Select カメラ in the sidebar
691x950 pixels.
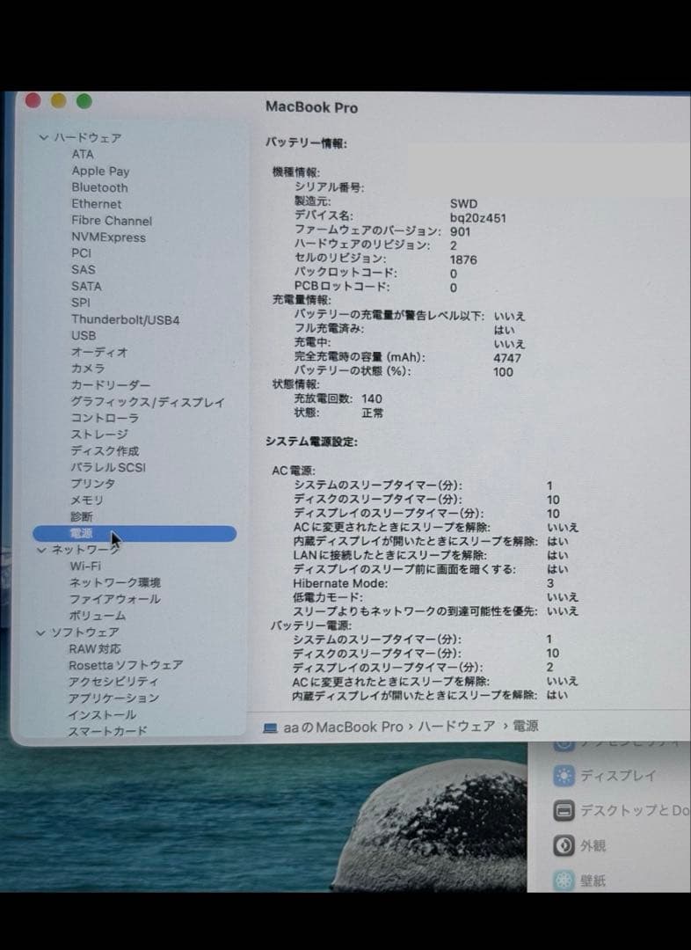(88, 369)
